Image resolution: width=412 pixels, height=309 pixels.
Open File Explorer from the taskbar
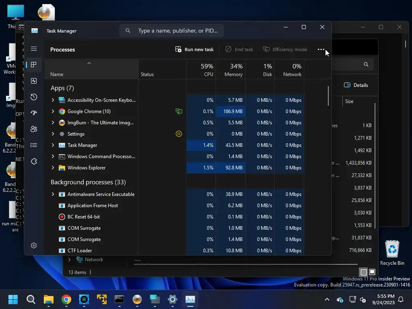[49, 299]
